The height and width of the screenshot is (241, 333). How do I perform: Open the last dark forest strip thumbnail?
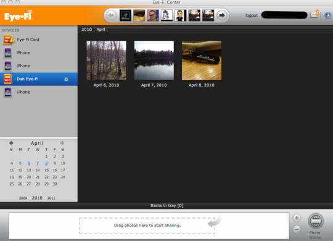point(208,15)
